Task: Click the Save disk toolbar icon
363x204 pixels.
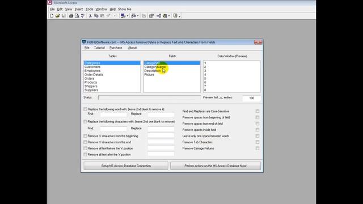Action: tap(64, 16)
